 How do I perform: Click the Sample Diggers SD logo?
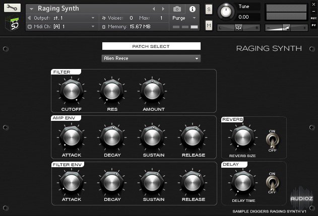coord(12,24)
